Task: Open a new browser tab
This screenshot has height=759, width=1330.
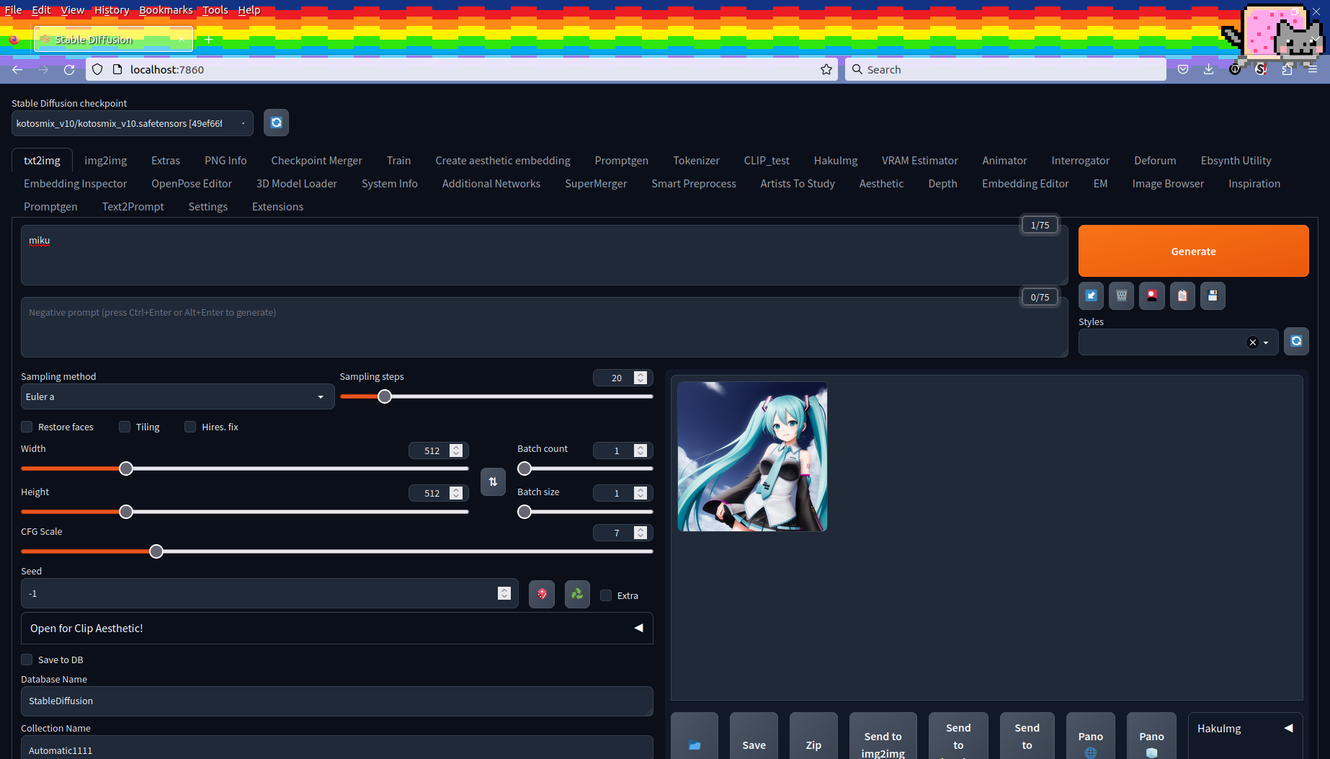Action: [209, 40]
